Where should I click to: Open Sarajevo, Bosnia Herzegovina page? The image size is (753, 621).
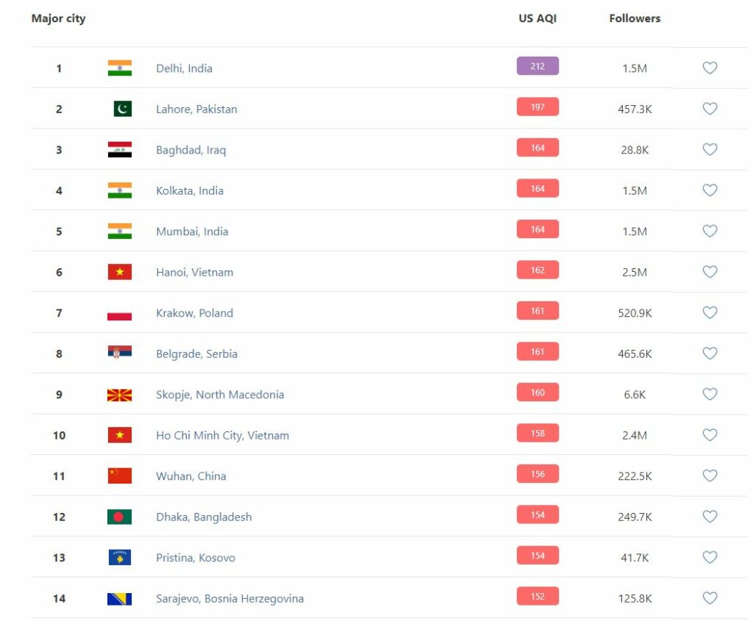229,598
